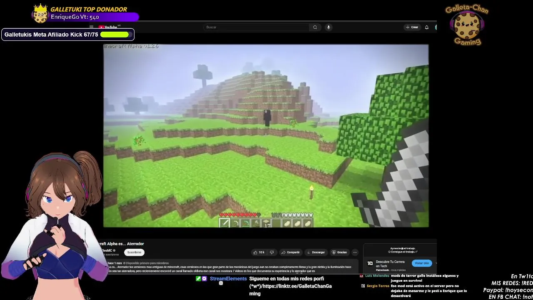Dislike the video with thumbs down
This screenshot has height=300, width=533.
click(272, 252)
